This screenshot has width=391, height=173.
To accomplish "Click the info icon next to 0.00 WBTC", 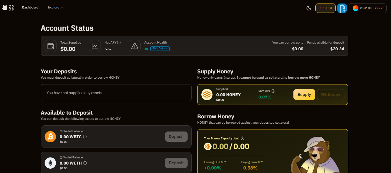I will click(85, 136).
